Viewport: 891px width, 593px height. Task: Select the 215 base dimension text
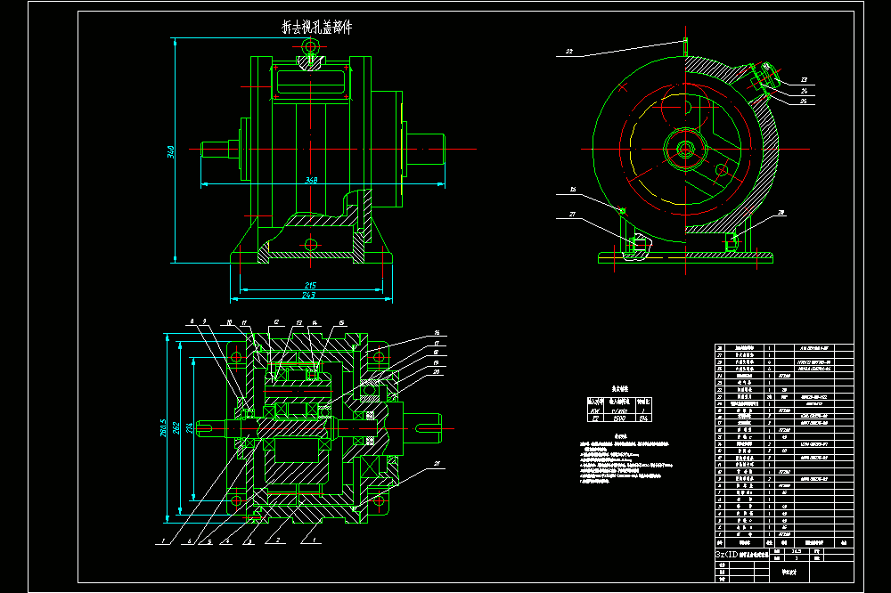coord(310,285)
